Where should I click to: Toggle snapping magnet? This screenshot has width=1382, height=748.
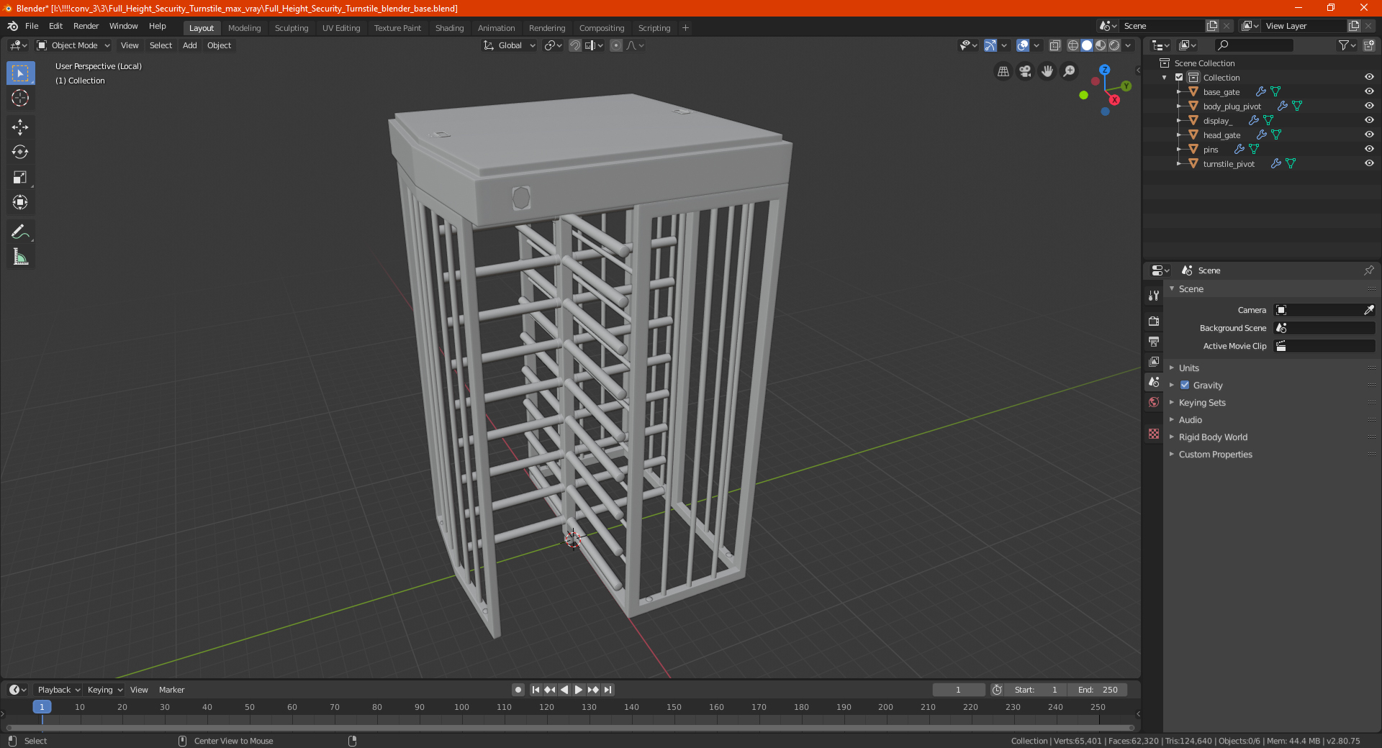(x=575, y=45)
